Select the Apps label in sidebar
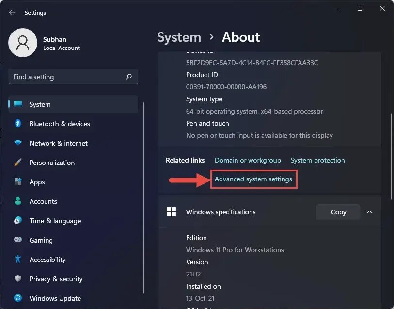This screenshot has width=394, height=309. pos(37,182)
